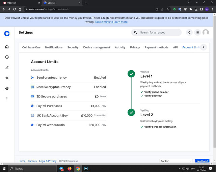
Task: Click the Need help? button
Action: 202,161
